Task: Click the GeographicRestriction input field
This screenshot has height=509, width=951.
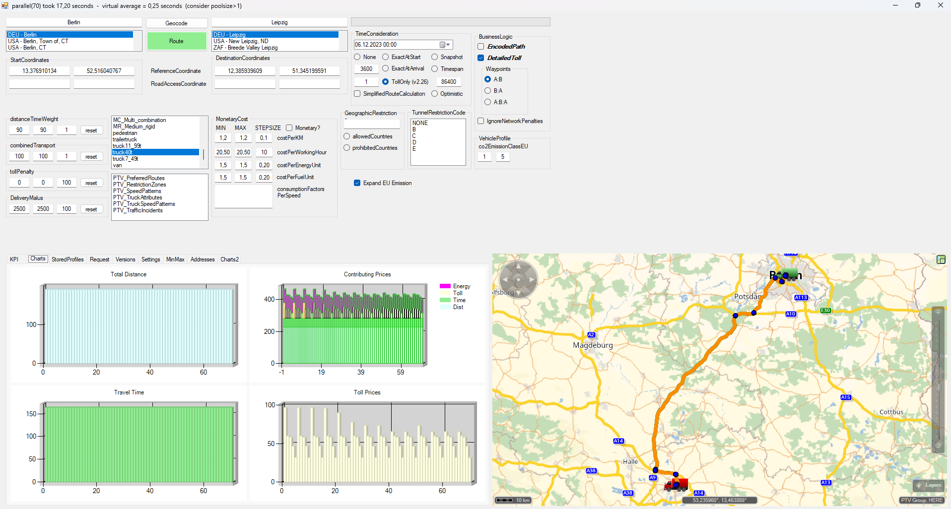Action: click(372, 124)
